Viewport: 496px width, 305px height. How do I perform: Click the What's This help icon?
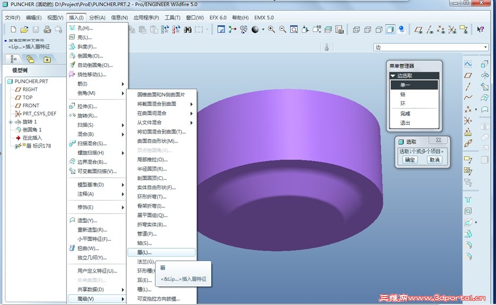point(480,29)
